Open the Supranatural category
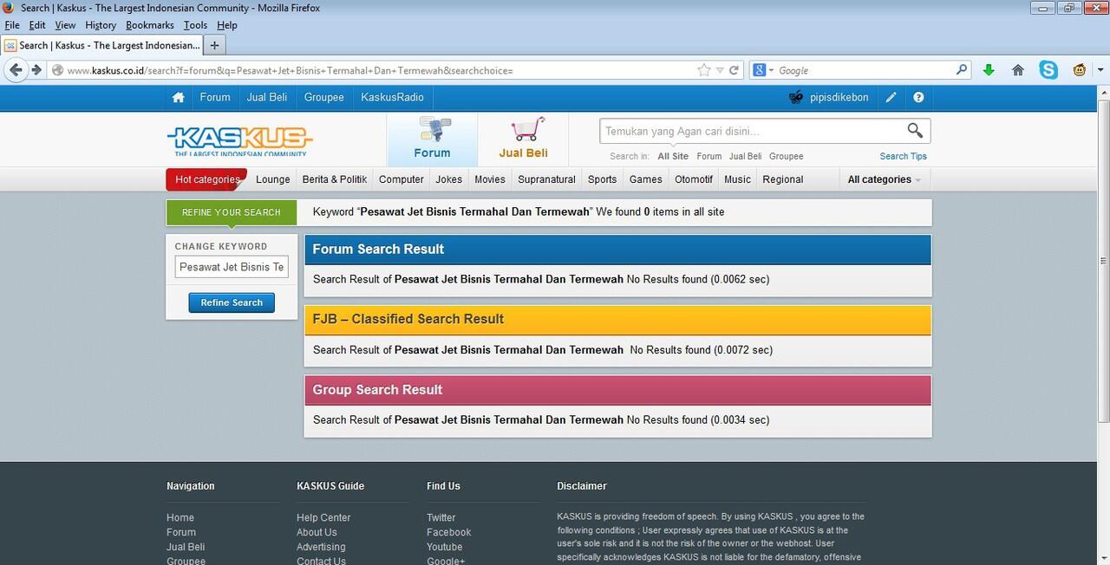The image size is (1110, 565). coord(546,179)
